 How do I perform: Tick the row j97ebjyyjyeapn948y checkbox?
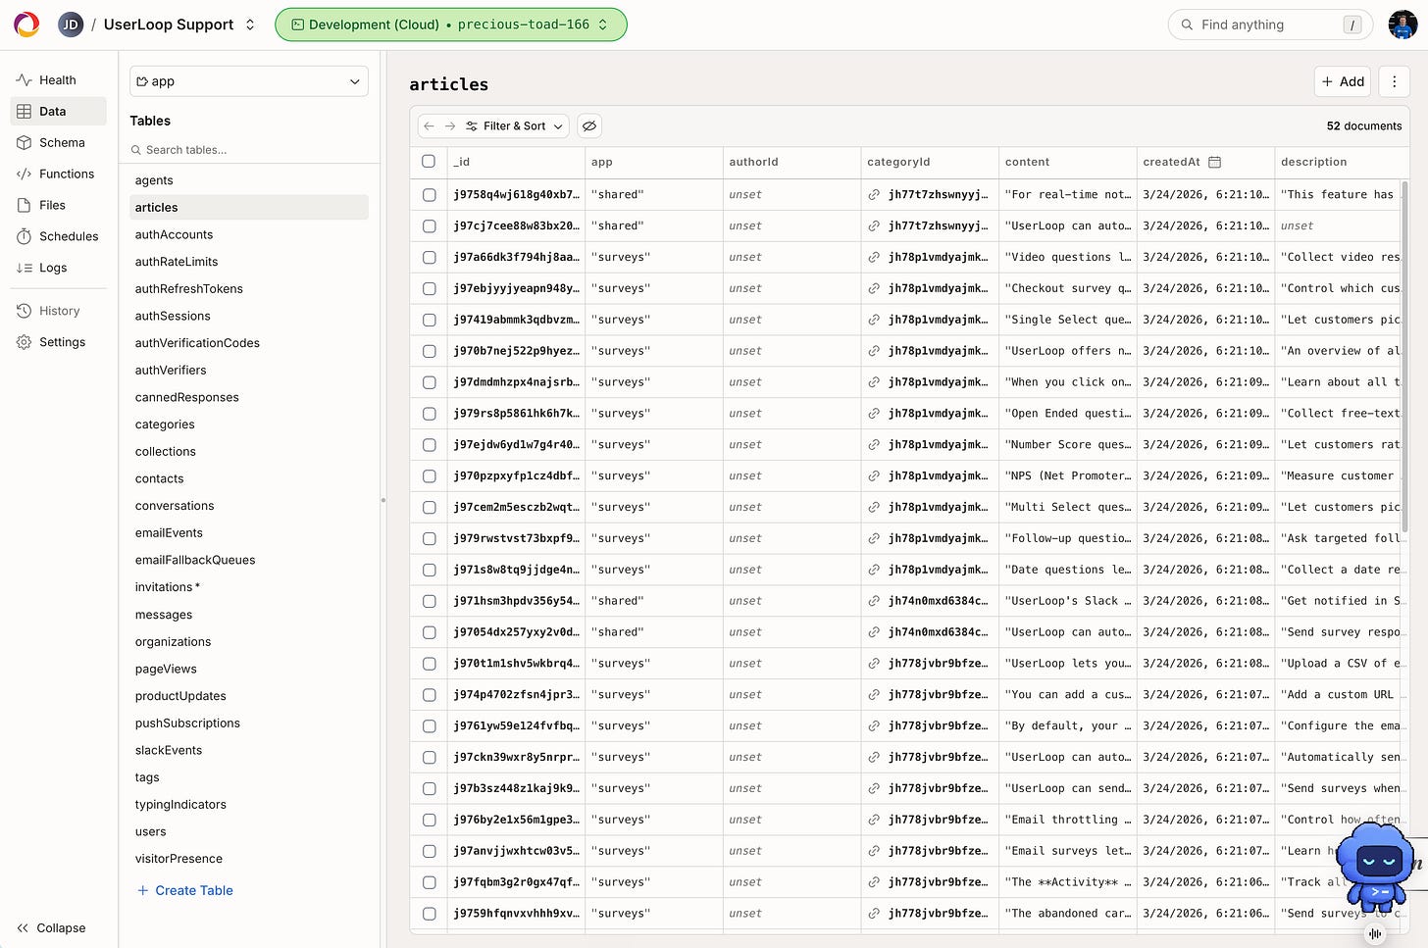point(429,289)
